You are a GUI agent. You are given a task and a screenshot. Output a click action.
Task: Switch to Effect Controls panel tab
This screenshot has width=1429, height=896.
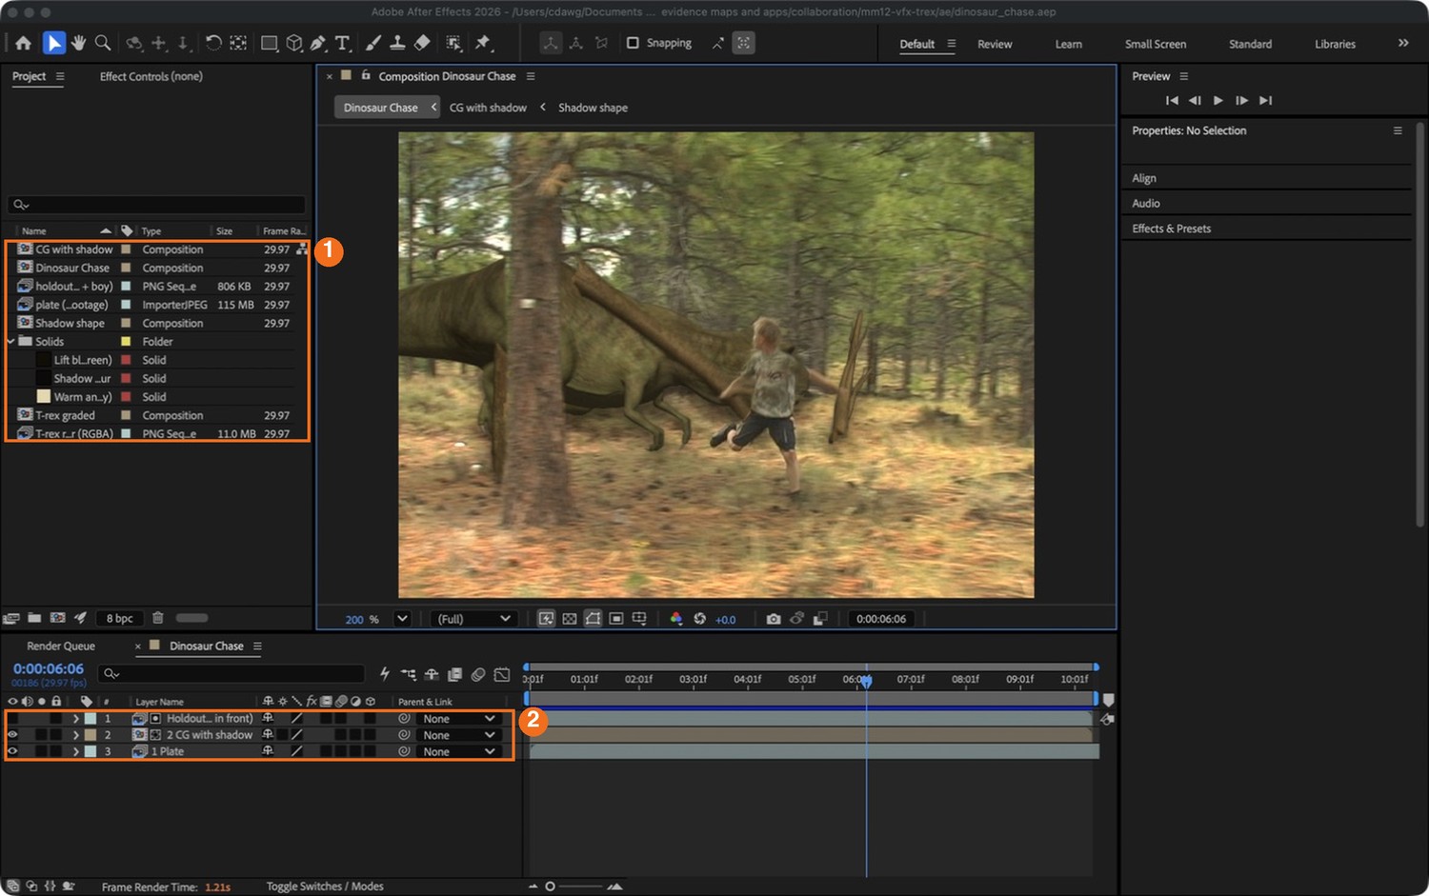[x=151, y=76]
